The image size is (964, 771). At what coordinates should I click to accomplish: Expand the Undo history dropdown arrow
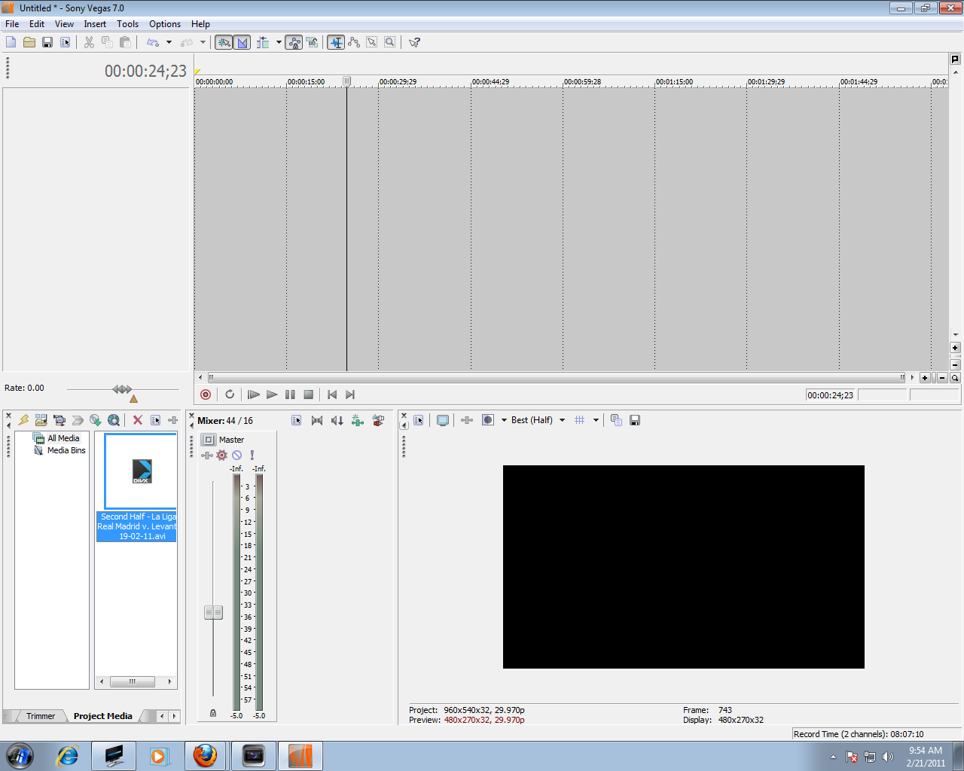pos(169,42)
